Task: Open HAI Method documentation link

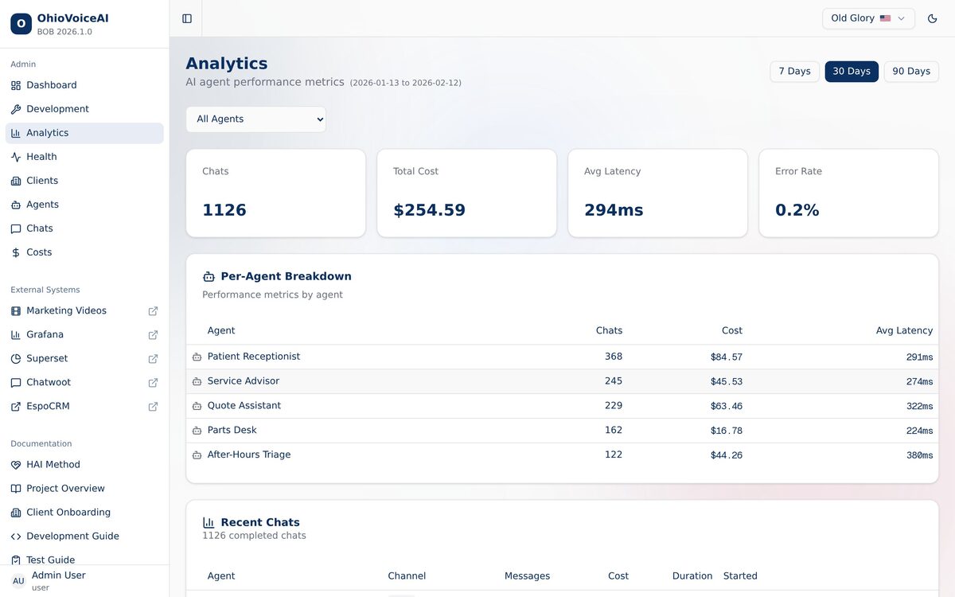Action: click(x=53, y=465)
